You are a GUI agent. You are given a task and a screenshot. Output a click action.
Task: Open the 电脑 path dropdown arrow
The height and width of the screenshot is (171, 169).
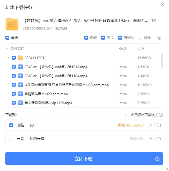click(151, 125)
